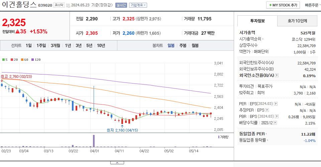Click the 코스닥 market badge

[x=59, y=5]
